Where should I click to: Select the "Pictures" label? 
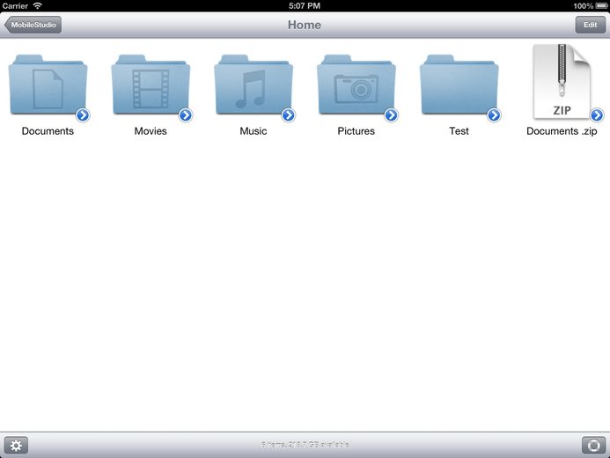pyautogui.click(x=356, y=131)
